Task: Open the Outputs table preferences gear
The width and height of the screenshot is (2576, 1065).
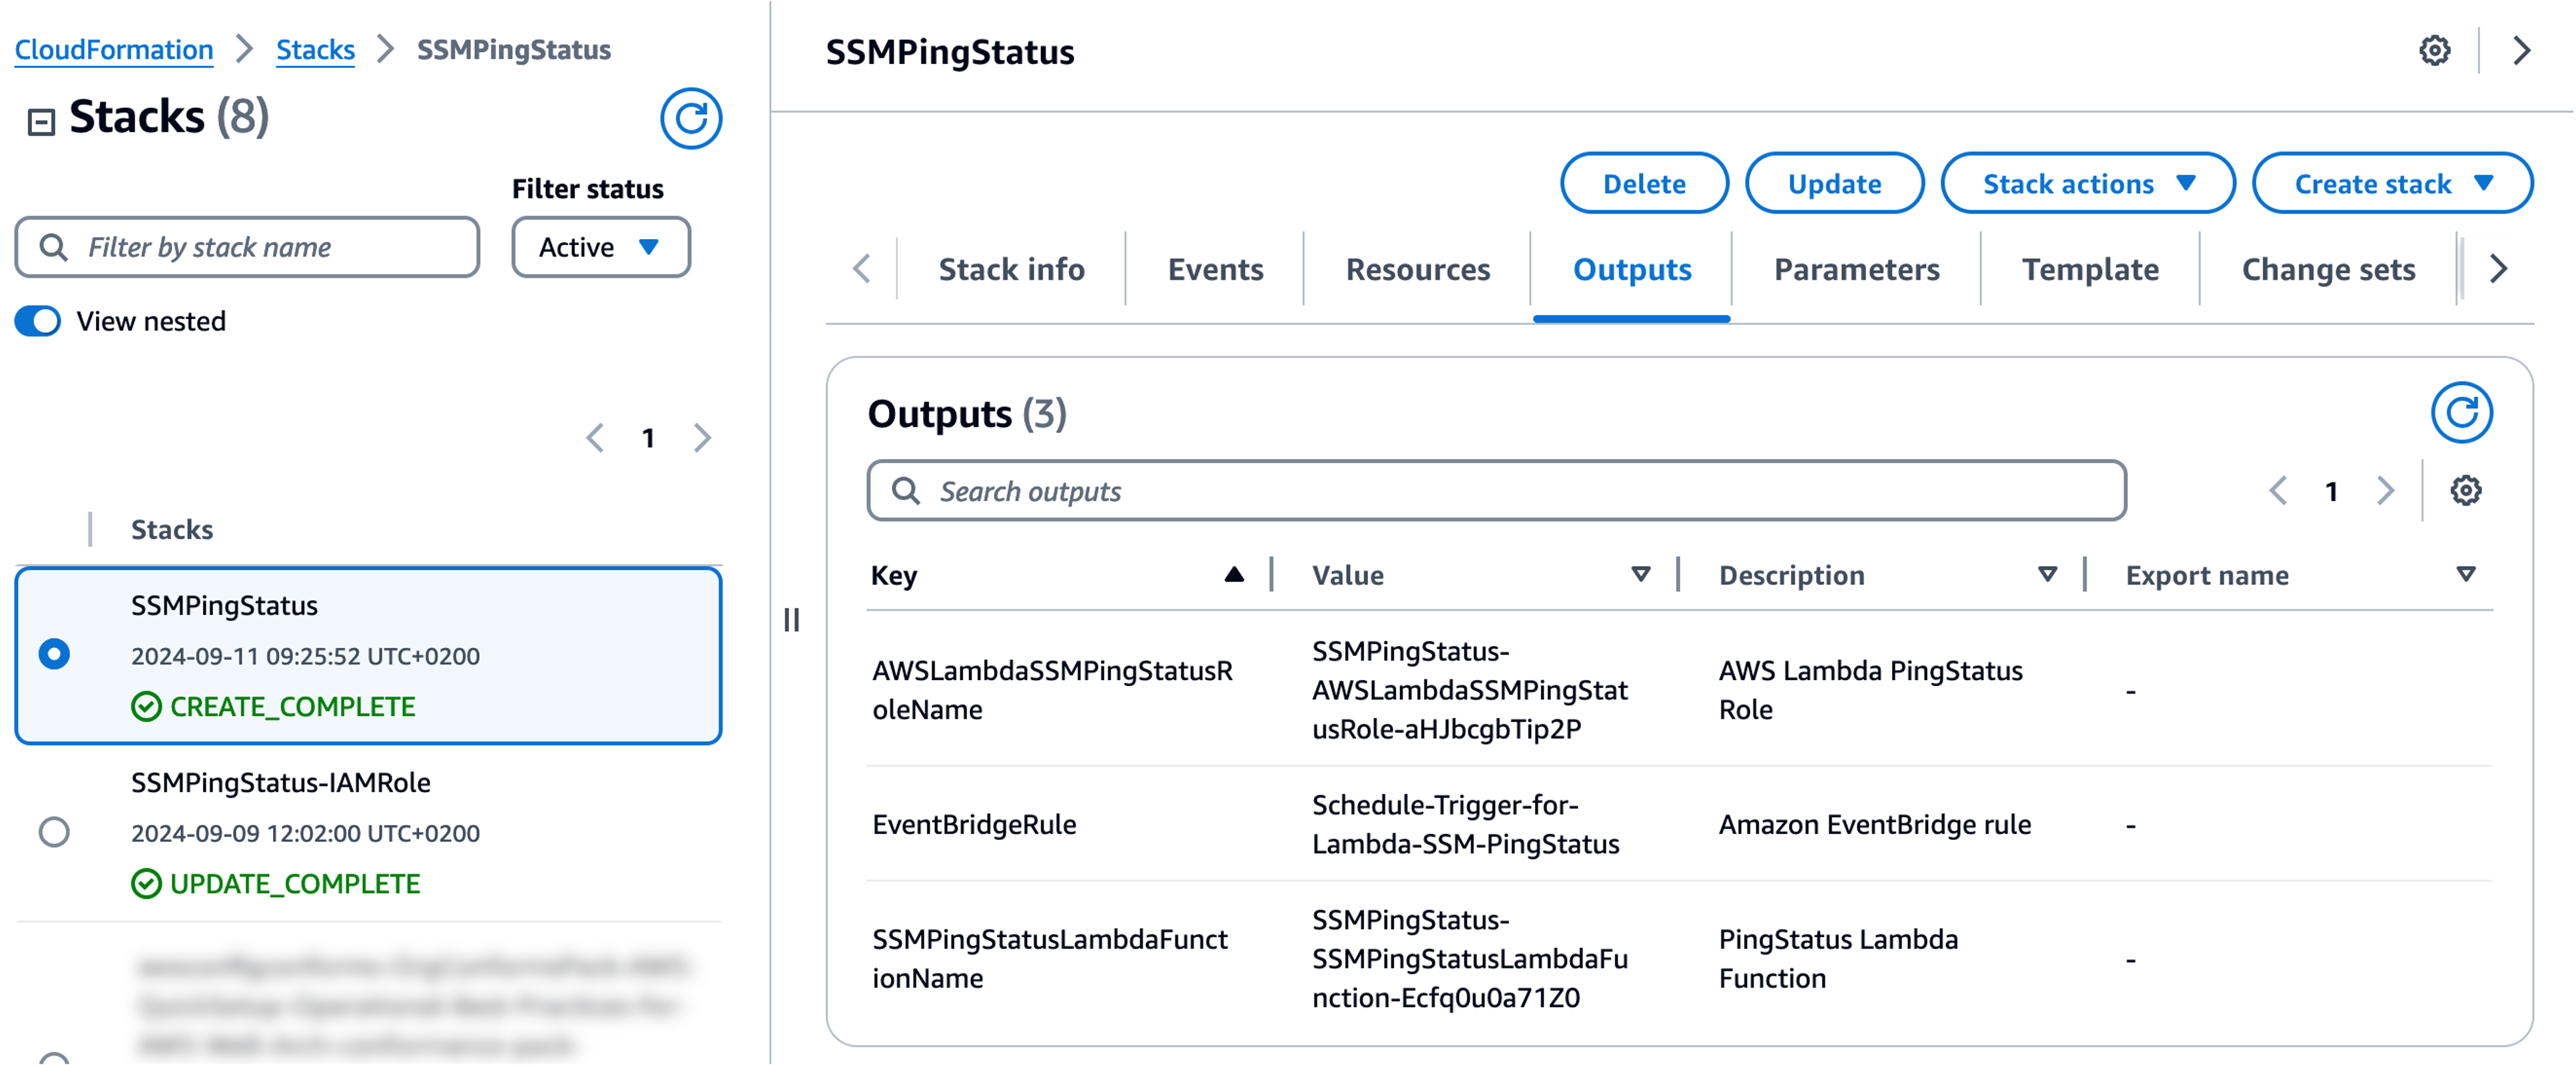Action: [x=2466, y=491]
